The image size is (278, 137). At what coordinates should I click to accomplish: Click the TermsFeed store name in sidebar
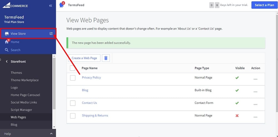pyautogui.click(x=14, y=17)
